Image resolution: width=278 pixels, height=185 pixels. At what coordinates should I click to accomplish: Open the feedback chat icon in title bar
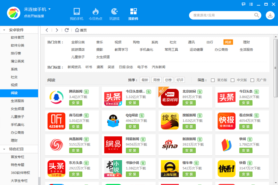tap(243, 4)
